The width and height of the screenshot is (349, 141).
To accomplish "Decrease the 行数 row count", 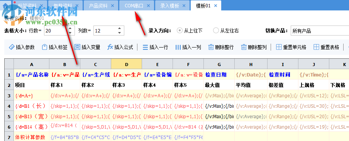I will 70,33.
